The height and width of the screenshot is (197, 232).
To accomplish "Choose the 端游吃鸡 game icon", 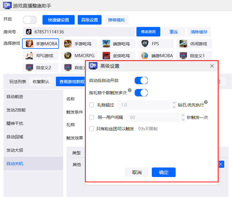I will point(106,44).
